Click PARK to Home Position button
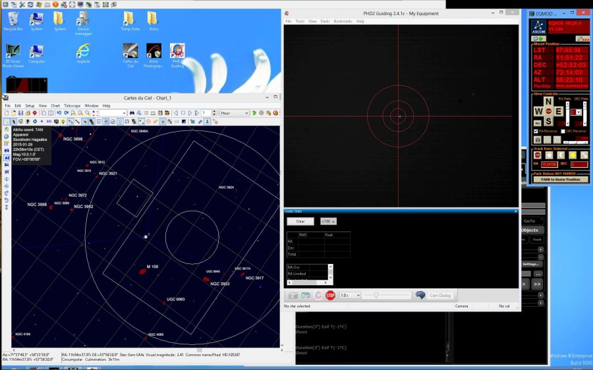The height and width of the screenshot is (370, 593). pos(561,180)
